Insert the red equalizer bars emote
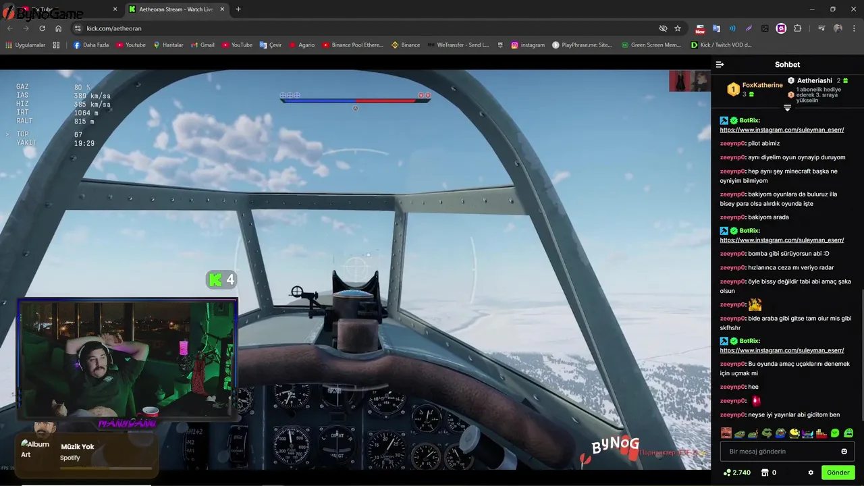Screen dimensions: 864x486 (x=821, y=433)
